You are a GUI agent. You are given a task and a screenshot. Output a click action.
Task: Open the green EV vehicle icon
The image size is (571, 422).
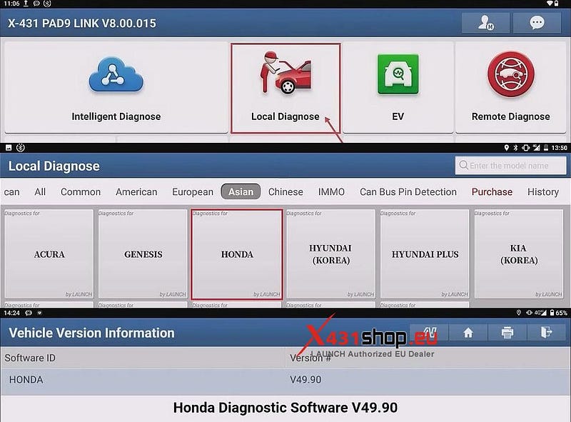click(x=398, y=74)
